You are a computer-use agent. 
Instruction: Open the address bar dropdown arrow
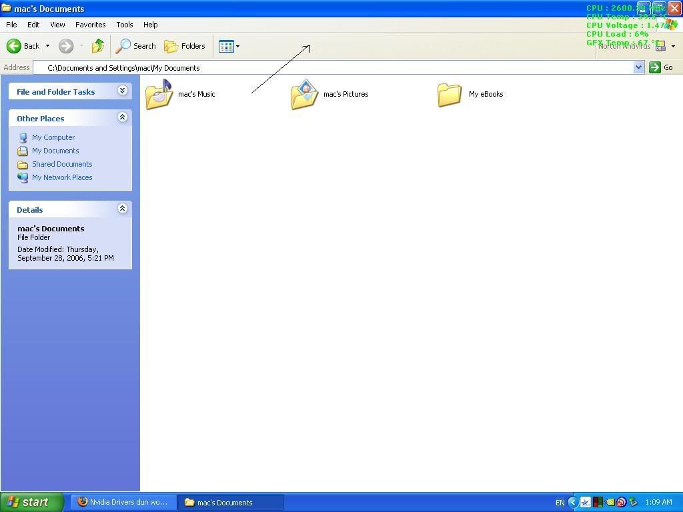point(638,67)
